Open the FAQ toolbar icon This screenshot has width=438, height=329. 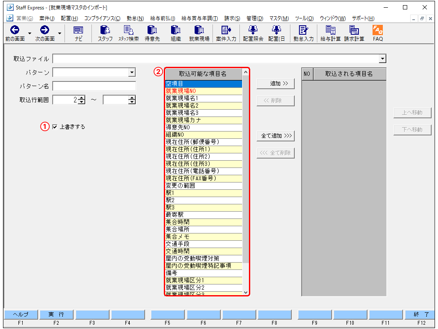point(378,30)
